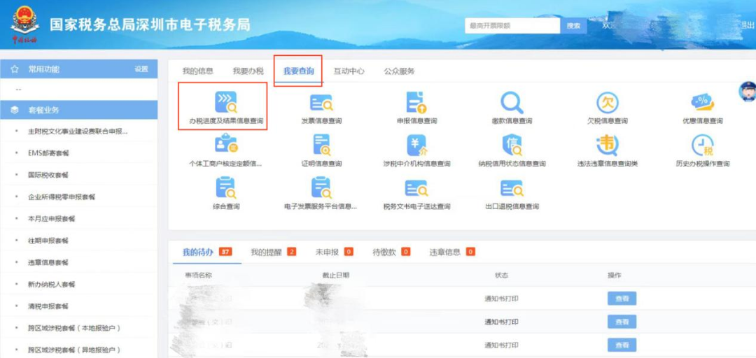Viewport: 756px width, 358px height.
Task: Open 证明信息查询 icon
Action: tap(321, 145)
